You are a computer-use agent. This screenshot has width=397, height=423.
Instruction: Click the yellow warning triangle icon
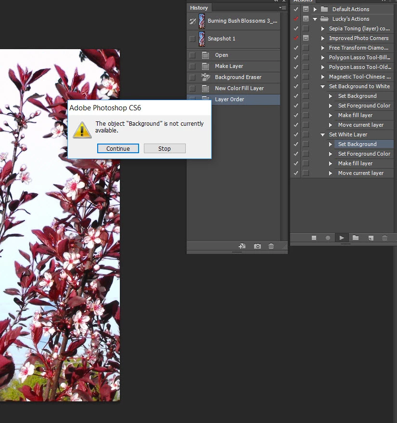tap(82, 130)
